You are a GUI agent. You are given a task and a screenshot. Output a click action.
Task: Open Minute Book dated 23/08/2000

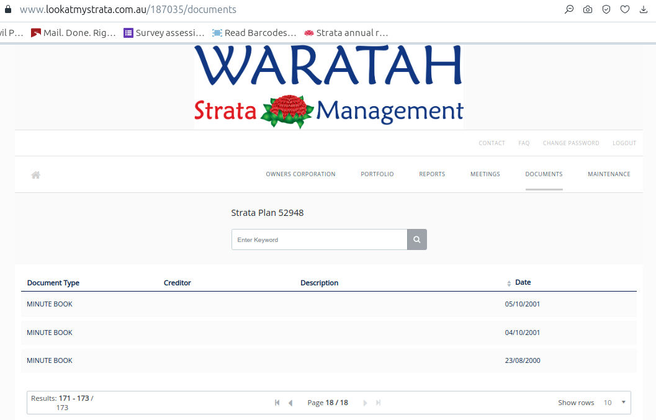(x=329, y=360)
